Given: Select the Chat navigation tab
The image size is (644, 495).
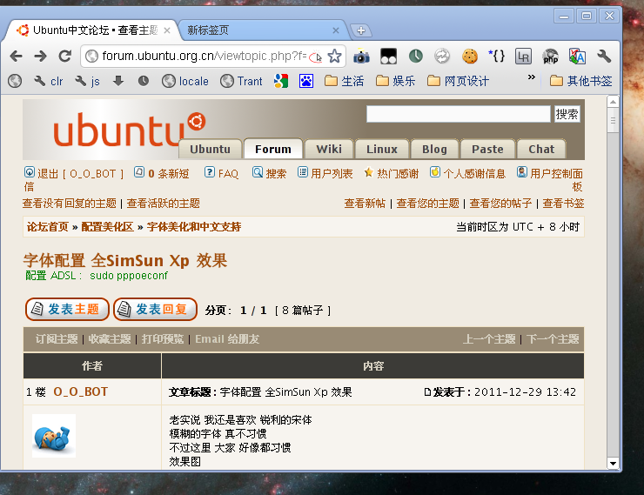Looking at the screenshot, I should click(x=541, y=149).
